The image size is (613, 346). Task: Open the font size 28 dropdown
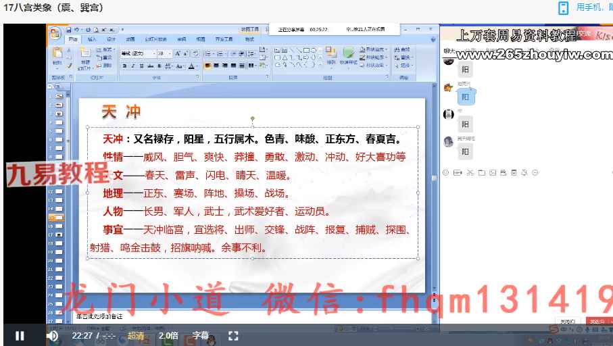coord(164,53)
